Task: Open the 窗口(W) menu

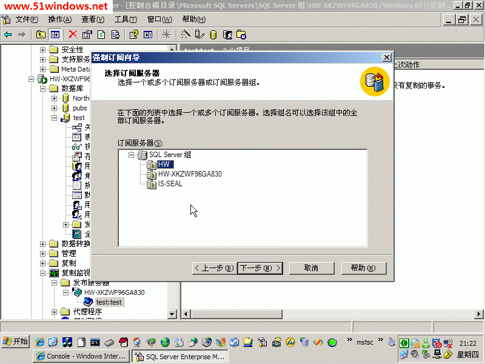Action: tap(159, 19)
